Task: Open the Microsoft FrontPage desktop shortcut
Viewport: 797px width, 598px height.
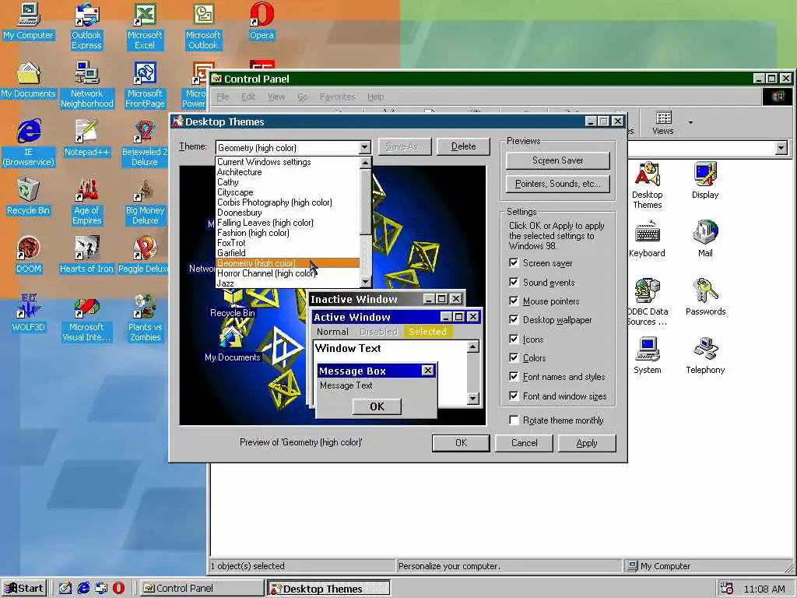Action: click(145, 84)
